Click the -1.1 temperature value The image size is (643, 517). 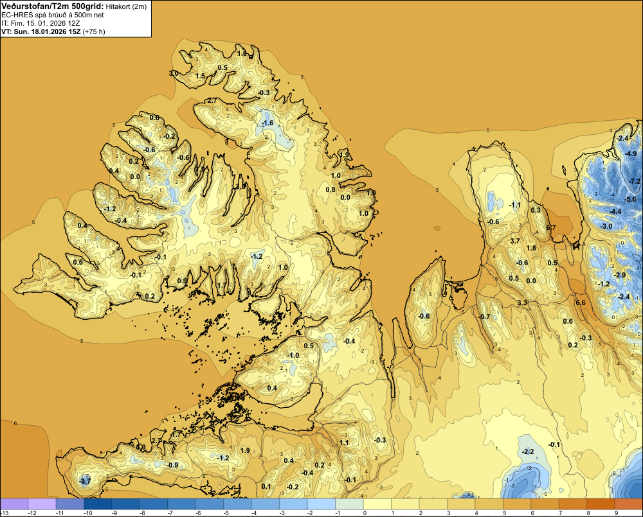pyautogui.click(x=515, y=205)
